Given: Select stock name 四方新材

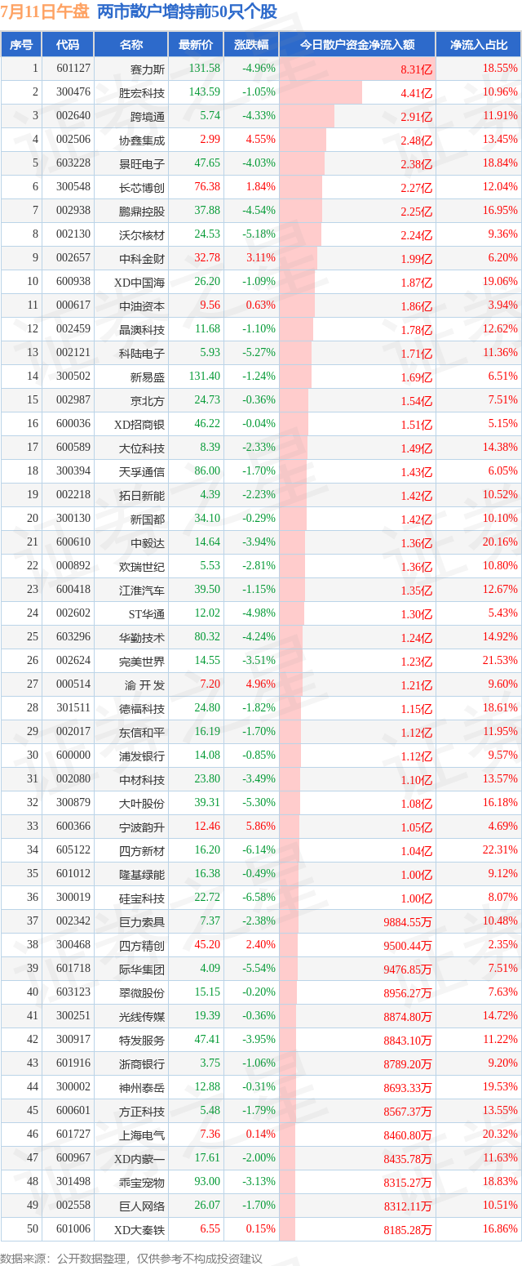Looking at the screenshot, I should pos(142,851).
